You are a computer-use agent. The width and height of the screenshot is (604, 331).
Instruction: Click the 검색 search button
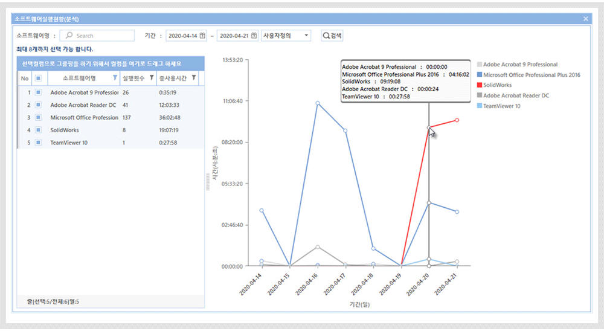pos(332,36)
